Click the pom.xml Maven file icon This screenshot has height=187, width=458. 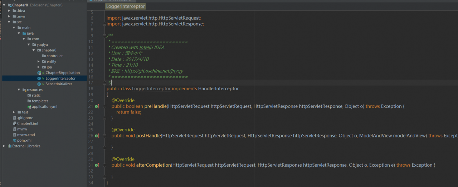[x=14, y=141]
